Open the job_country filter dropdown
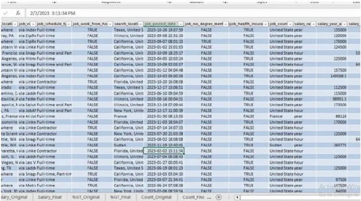The width and height of the screenshot is (361, 201). [x=290, y=24]
